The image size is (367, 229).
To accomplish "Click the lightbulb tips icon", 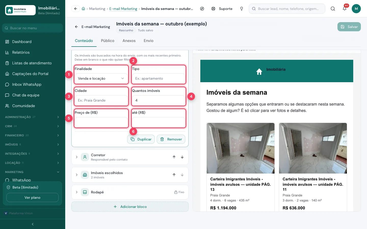I will [x=242, y=9].
